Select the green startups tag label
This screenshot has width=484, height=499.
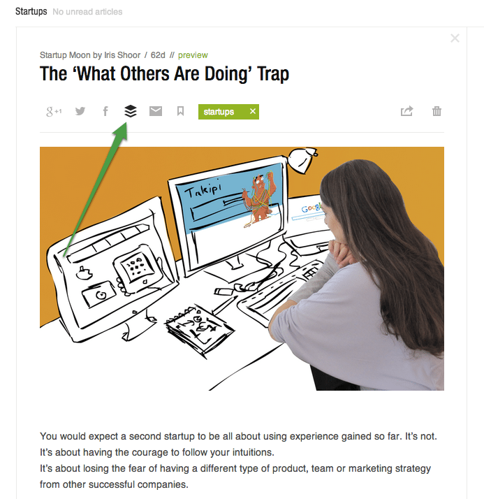coord(219,112)
